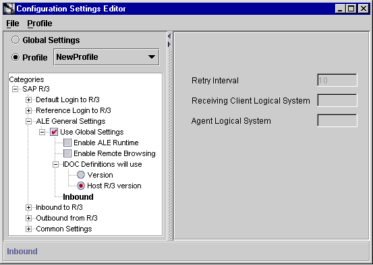
Task: Collapse the IDOC Definitions will use node
Action: 55,164
